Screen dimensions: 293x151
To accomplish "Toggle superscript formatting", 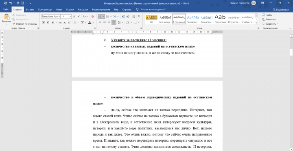I will pos(69,22).
